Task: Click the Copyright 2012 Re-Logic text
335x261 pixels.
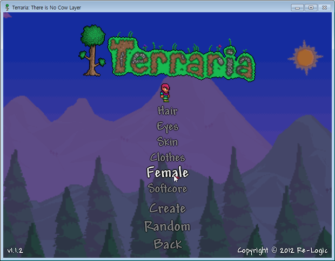Action: point(282,251)
